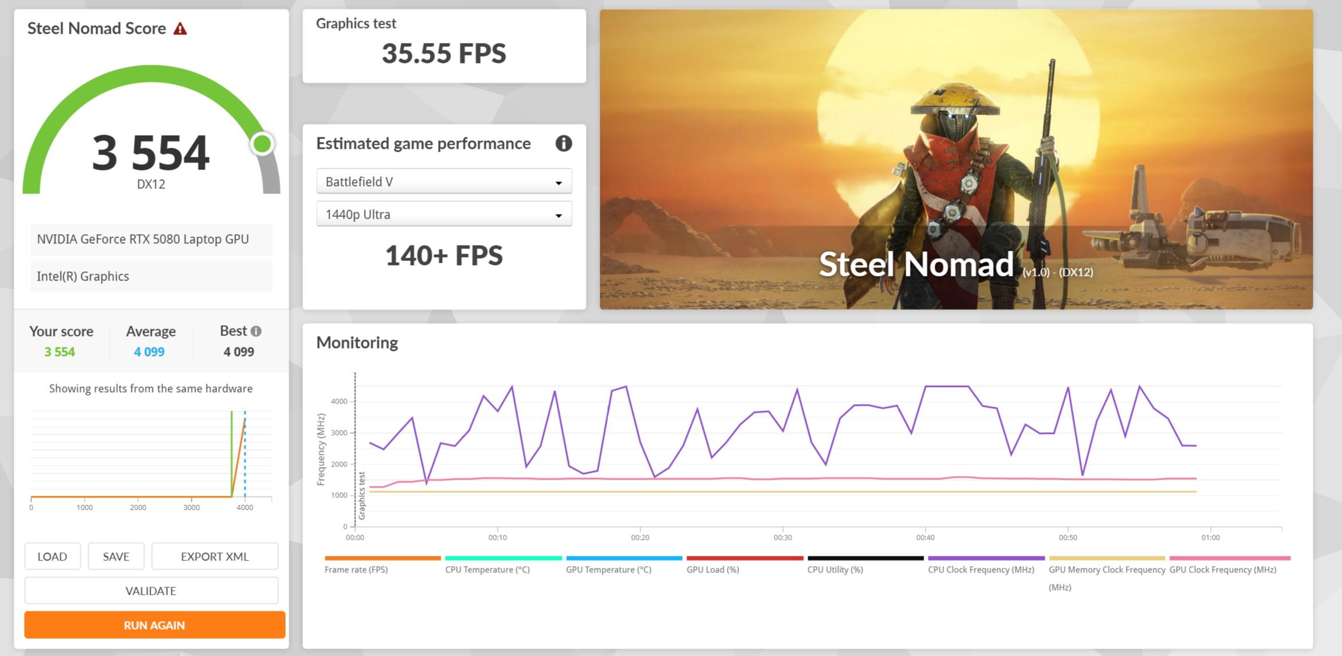This screenshot has width=1342, height=656.
Task: Click the VALIDATE button
Action: point(151,591)
